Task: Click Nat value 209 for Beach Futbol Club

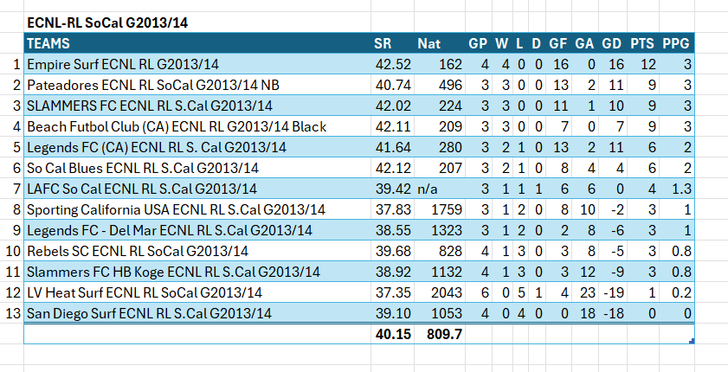Action: [439, 126]
